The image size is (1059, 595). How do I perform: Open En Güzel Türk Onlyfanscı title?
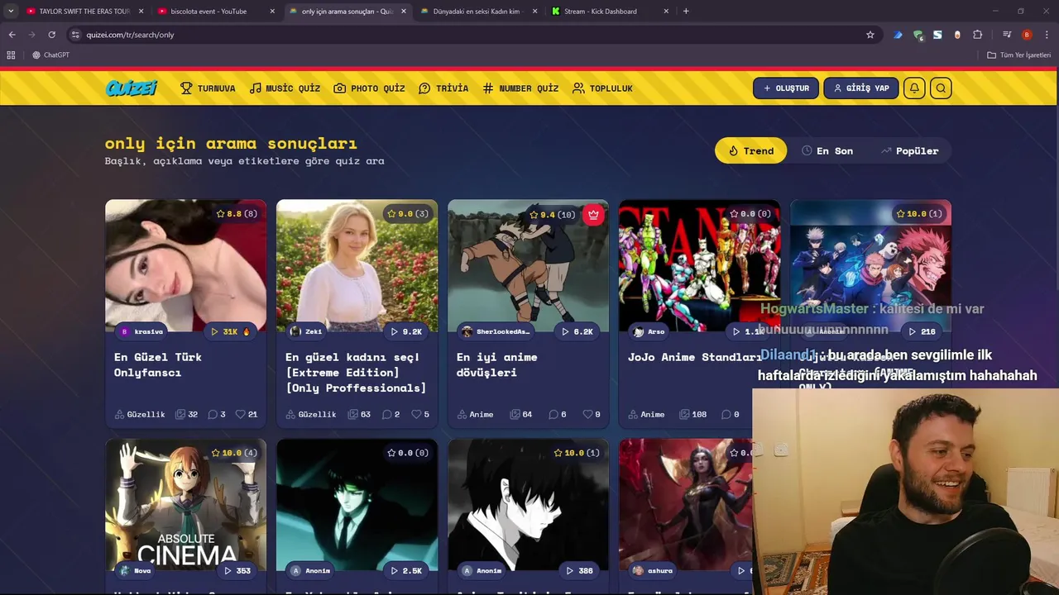[158, 364]
